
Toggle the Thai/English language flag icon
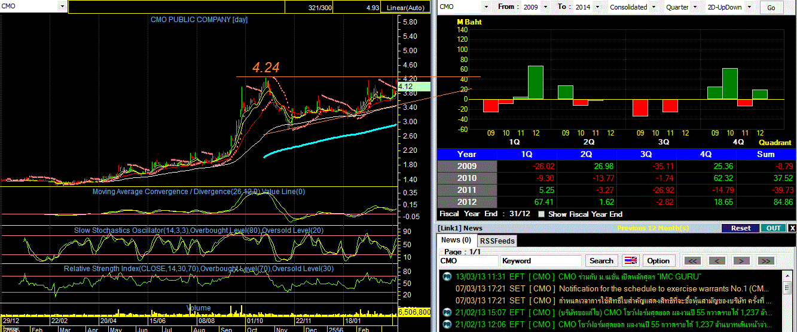point(630,261)
